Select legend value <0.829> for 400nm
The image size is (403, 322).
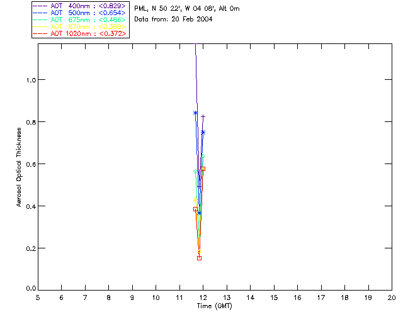tap(112, 6)
